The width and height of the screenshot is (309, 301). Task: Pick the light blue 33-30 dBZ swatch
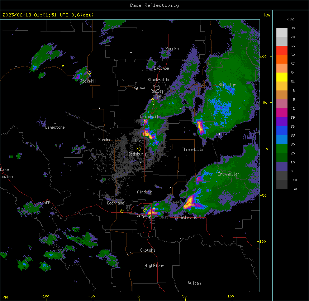(282, 139)
